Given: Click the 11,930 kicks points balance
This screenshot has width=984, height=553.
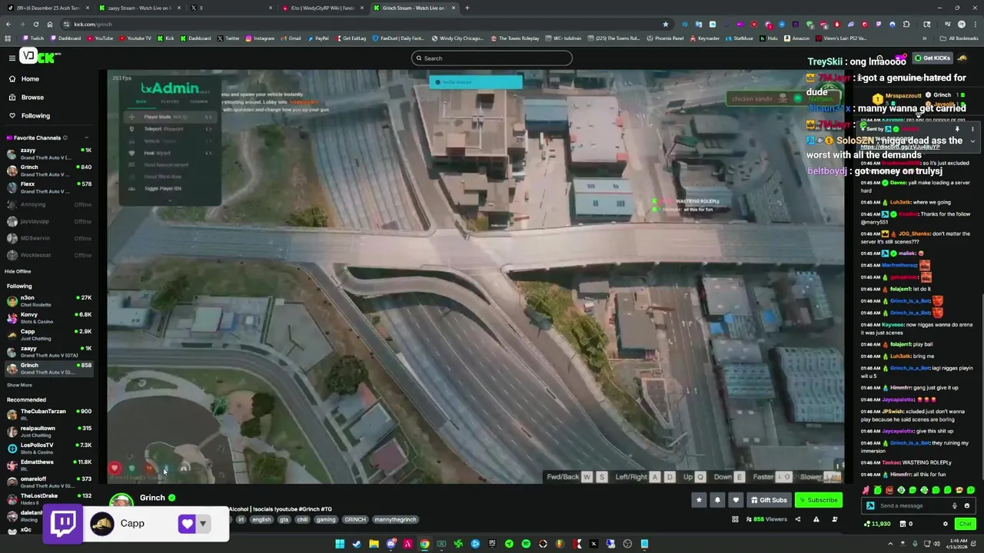Looking at the screenshot, I should tap(877, 524).
